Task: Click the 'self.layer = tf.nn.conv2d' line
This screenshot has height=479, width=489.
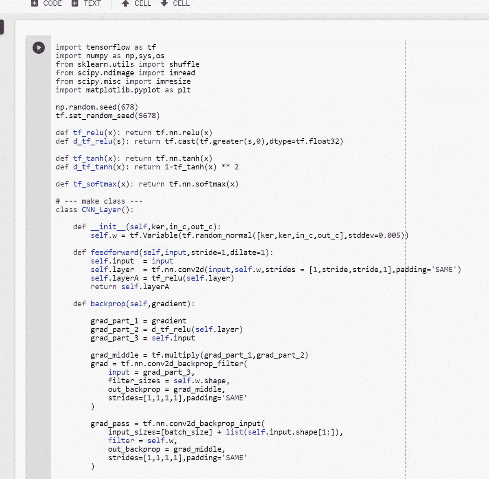Action: 276,270
